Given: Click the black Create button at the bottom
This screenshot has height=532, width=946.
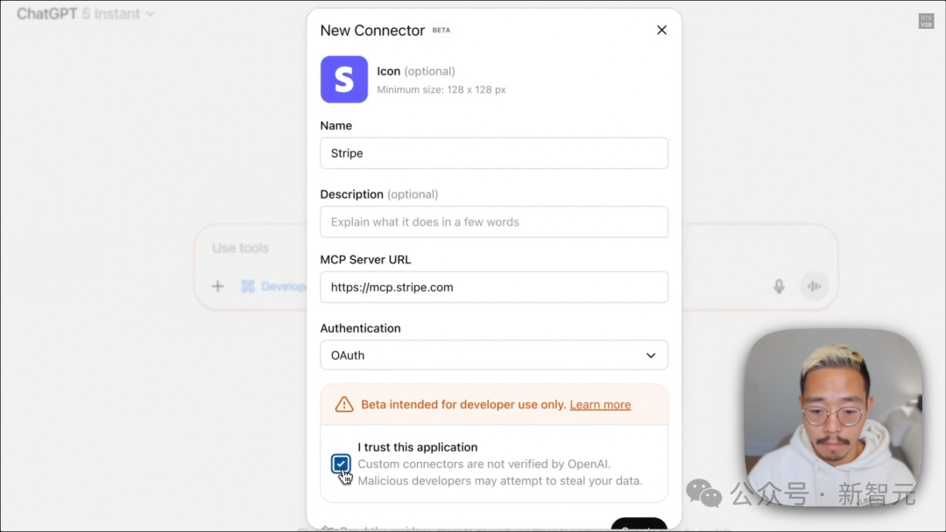Looking at the screenshot, I should point(639,524).
